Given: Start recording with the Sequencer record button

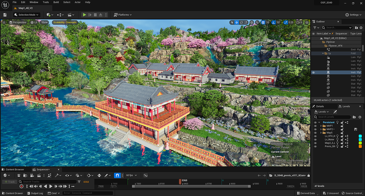Looking at the screenshot, I should click(21, 186).
